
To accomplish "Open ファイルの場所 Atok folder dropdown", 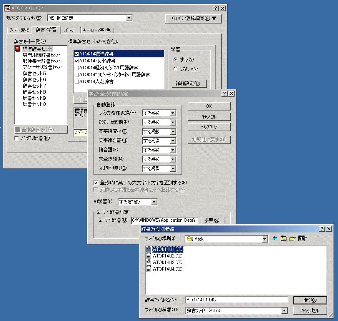I will tap(265, 239).
